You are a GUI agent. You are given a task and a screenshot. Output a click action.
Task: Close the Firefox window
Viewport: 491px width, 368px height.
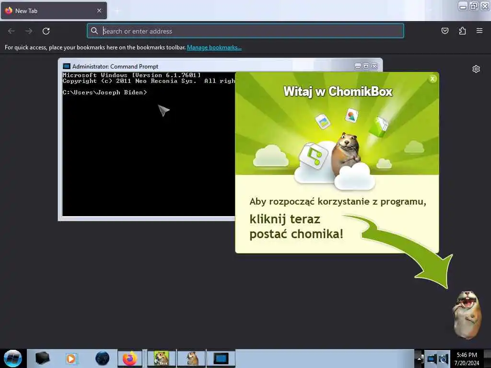pos(485,6)
